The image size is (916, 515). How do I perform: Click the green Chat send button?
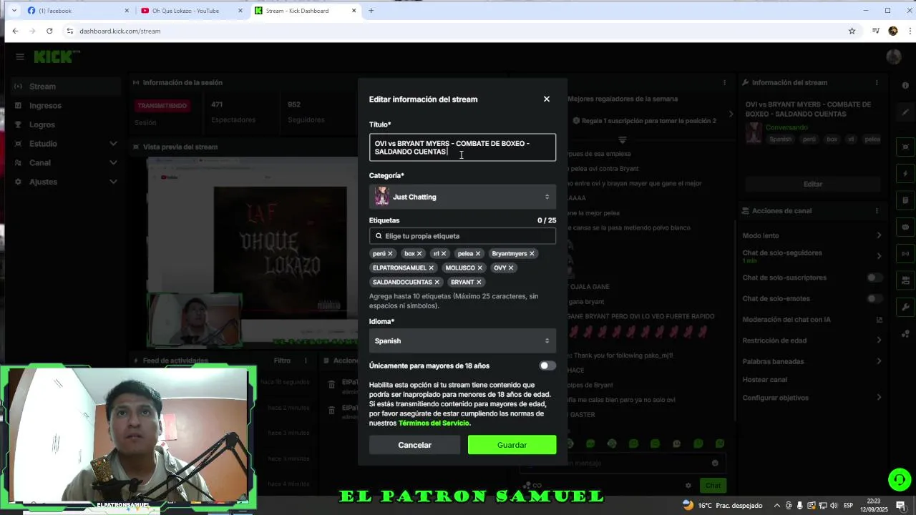(x=713, y=486)
